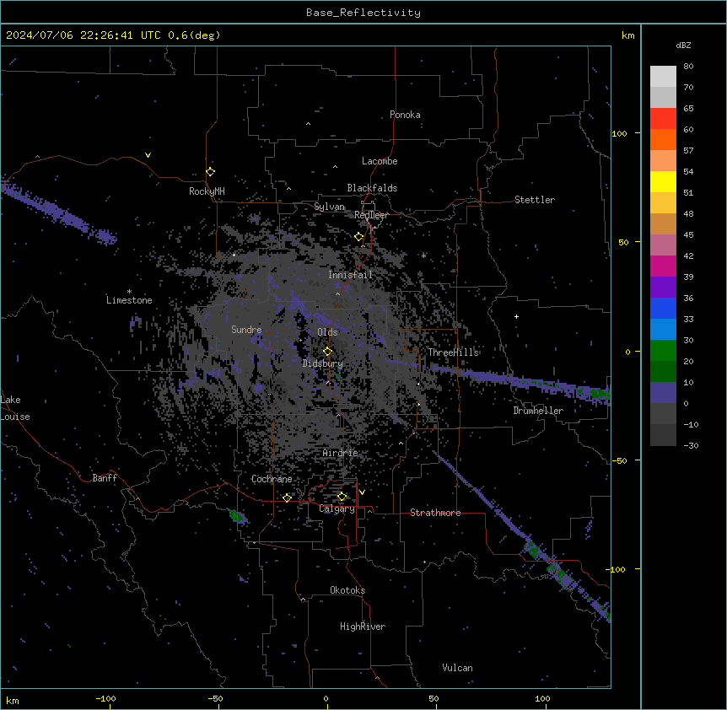The image size is (727, 710).
Task: Select the blue 33-36 dBZ legend swatch
Action: coord(663,308)
